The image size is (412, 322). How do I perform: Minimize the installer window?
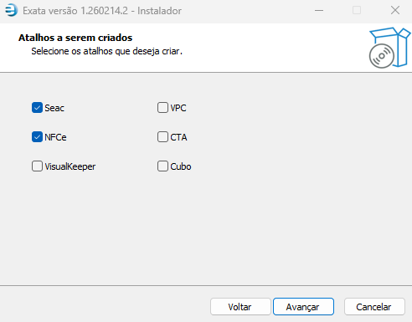click(319, 11)
